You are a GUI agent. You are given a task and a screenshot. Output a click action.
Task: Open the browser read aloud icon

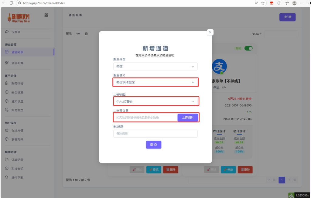(256, 3)
